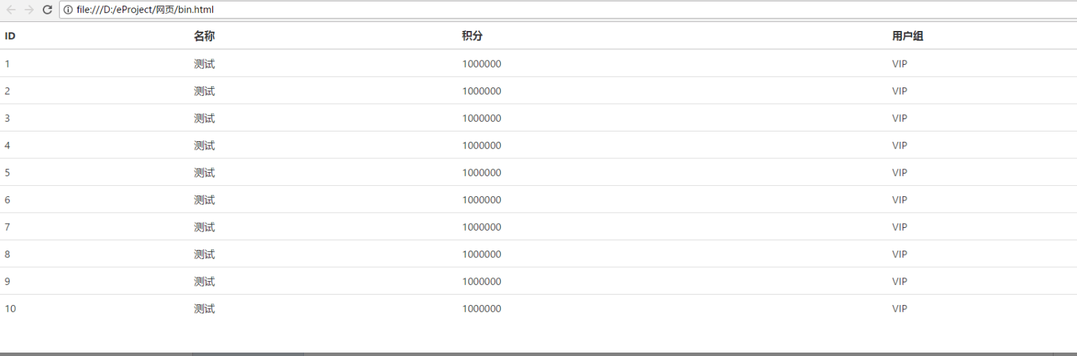
Task: Open the site information icon
Action: 68,10
